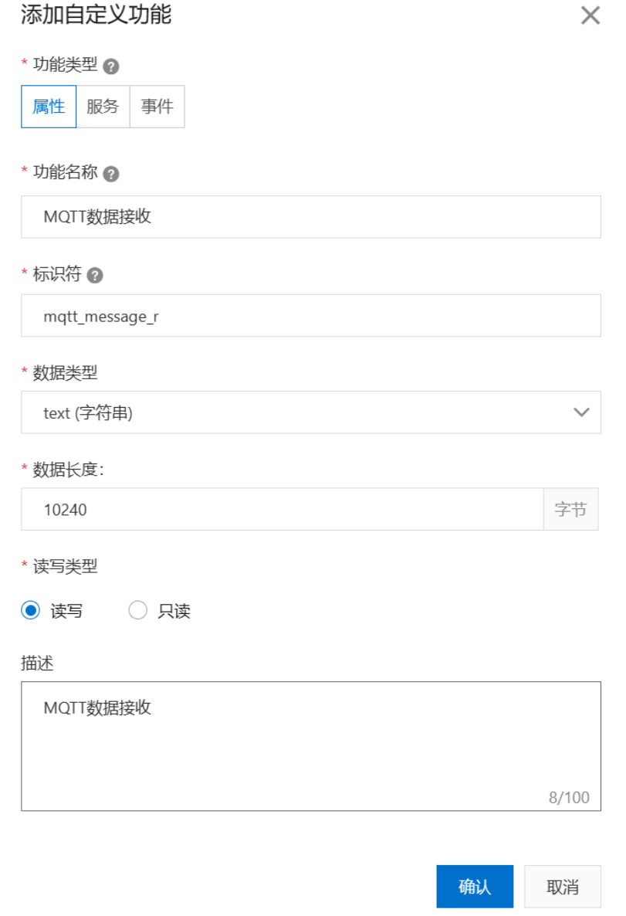This screenshot has height=916, width=626.
Task: Click the question mark next to 功能名称
Action: tap(111, 174)
